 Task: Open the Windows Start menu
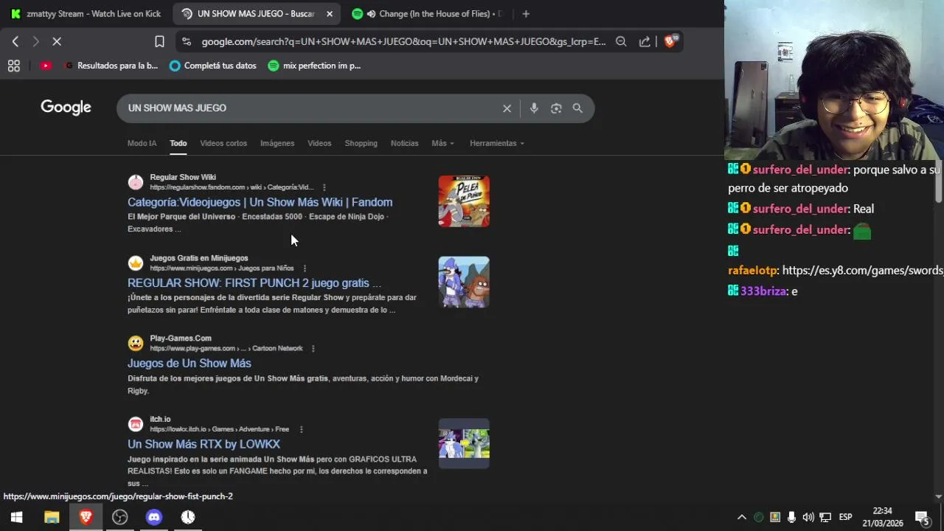point(16,517)
